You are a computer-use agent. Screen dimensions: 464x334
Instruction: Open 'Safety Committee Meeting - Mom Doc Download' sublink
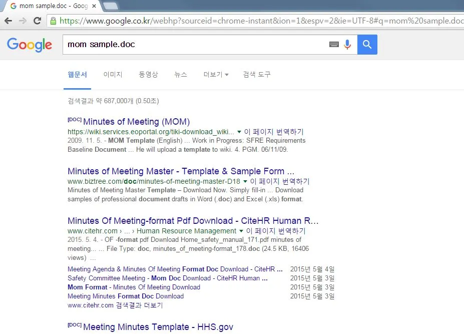(x=168, y=278)
